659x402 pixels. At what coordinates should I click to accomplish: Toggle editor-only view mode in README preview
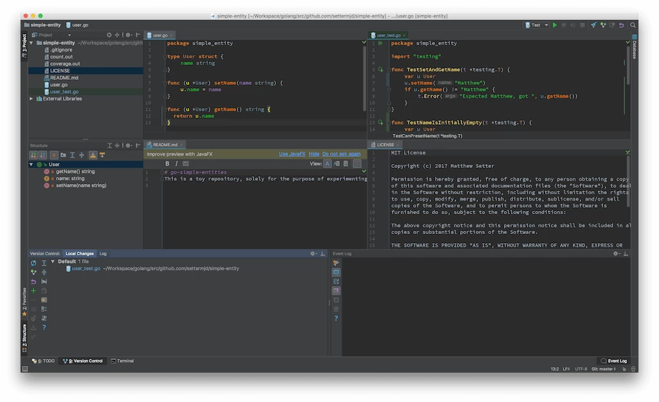coord(328,164)
